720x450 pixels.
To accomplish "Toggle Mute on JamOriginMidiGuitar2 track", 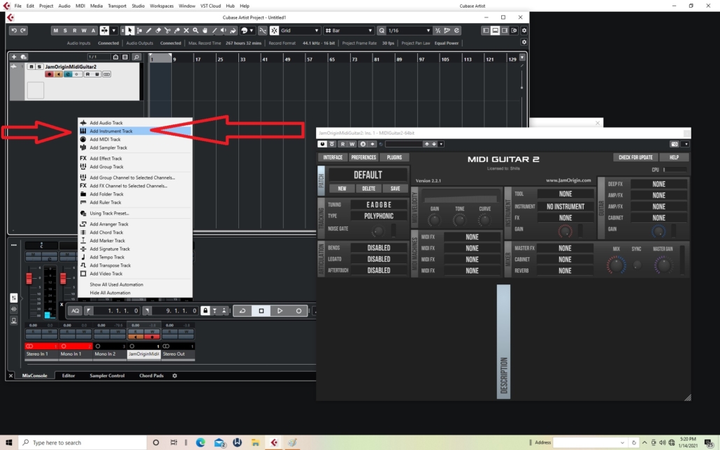I will point(31,66).
